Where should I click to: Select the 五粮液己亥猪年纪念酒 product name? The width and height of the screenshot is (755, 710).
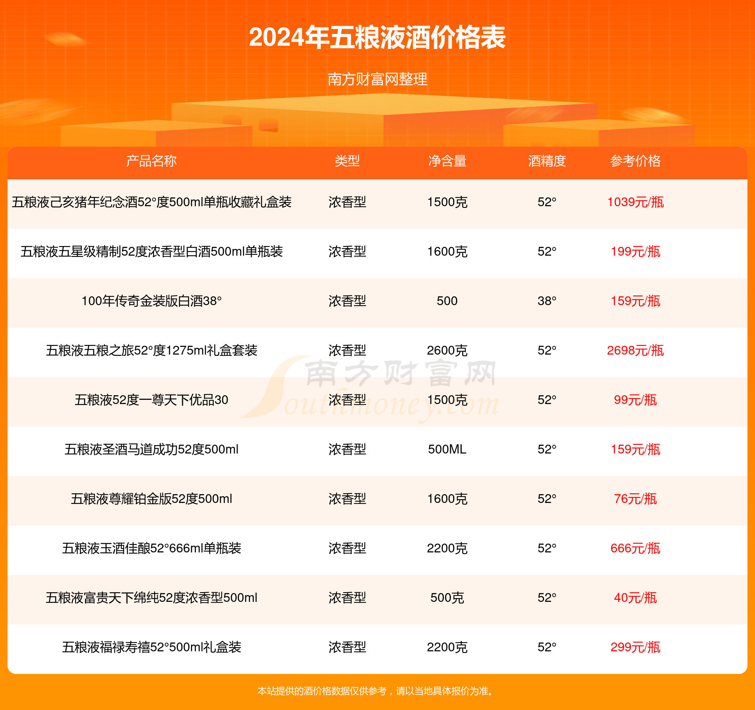pyautogui.click(x=151, y=202)
